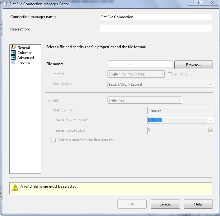This screenshot has height=216, width=220.
Task: Enable the Unicode checkbox
Action: pos(170,74)
